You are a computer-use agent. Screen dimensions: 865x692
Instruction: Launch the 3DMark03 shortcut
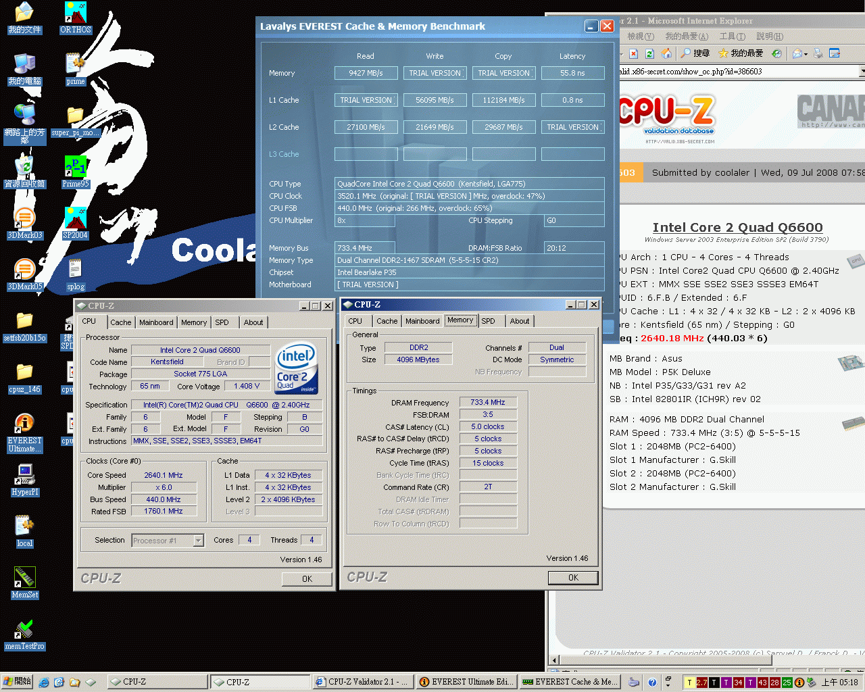click(24, 223)
